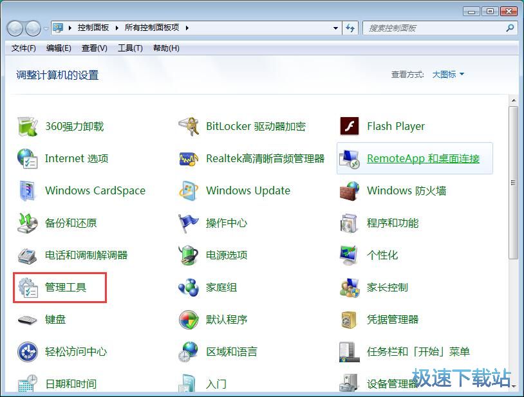
Task: Expand the arrow after 所有控制面板项 breadcrumb
Action: [x=187, y=28]
